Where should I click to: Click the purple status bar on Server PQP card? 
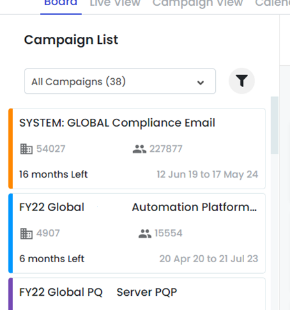tap(10, 294)
